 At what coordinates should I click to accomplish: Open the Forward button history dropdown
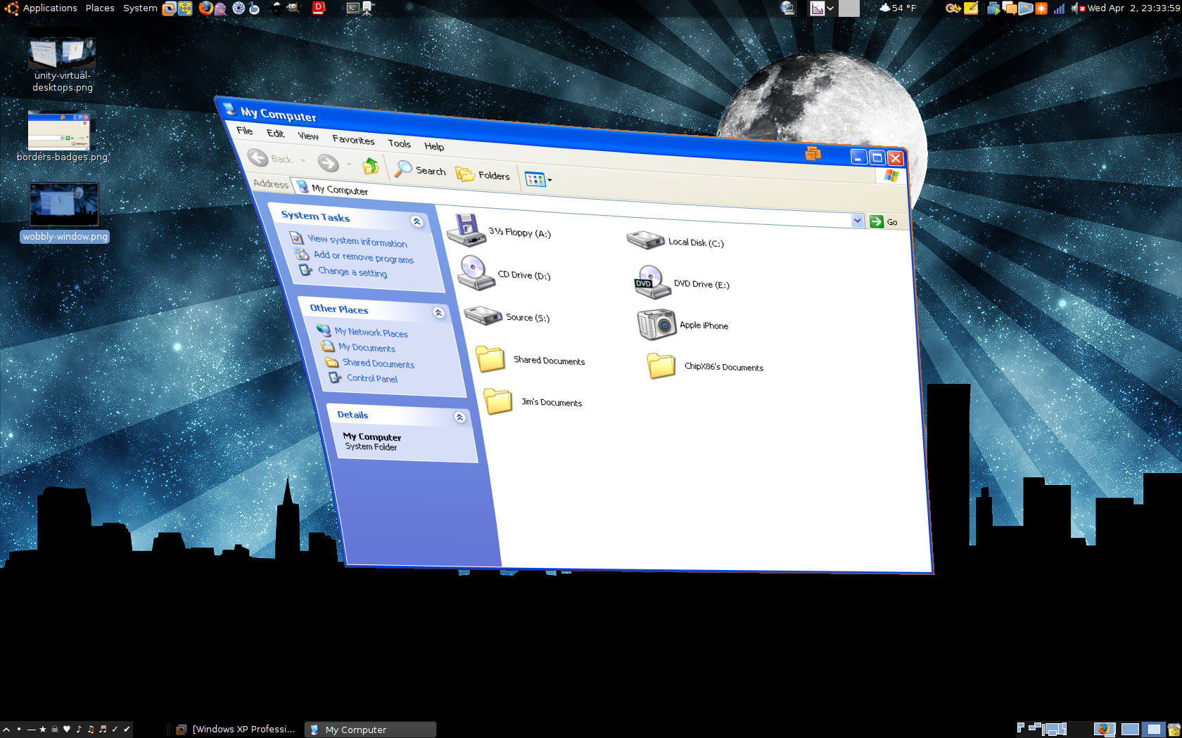349,164
